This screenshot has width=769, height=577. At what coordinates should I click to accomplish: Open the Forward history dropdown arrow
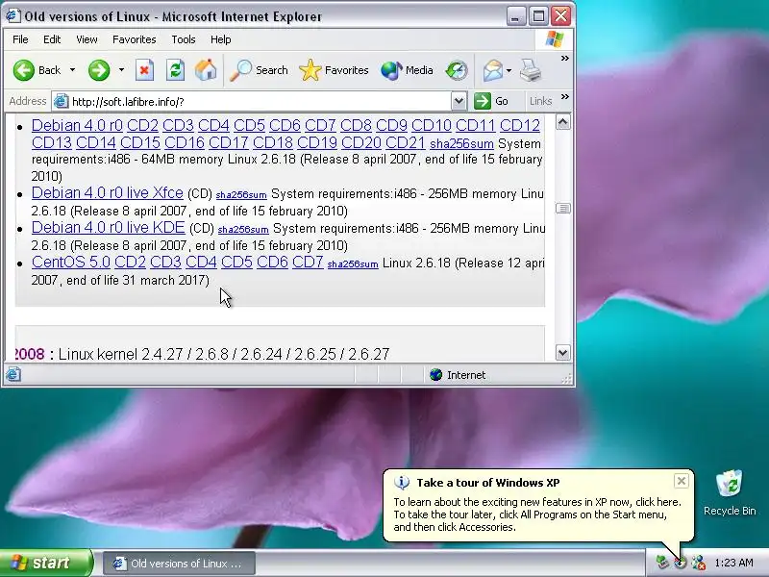tap(121, 70)
